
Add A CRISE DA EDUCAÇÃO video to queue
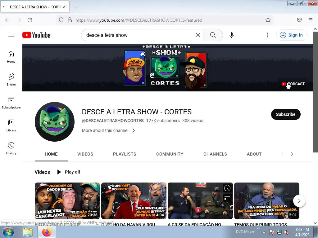click(x=227, y=198)
